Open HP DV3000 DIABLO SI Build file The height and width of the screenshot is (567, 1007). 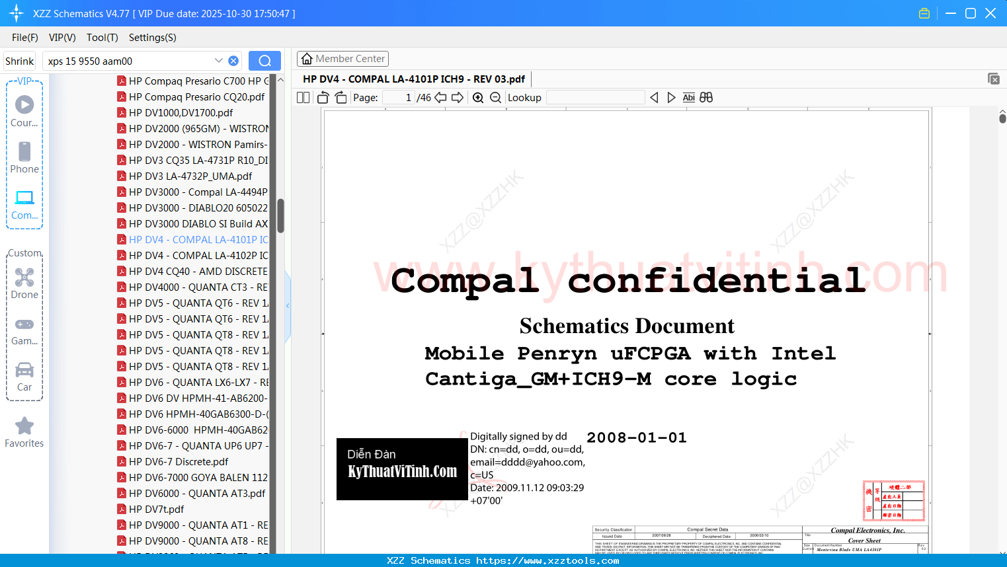[192, 224]
